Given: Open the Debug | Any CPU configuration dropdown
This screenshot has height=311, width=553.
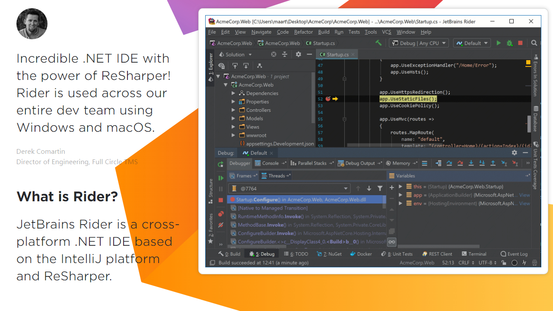Looking at the screenshot, I should click(x=419, y=43).
